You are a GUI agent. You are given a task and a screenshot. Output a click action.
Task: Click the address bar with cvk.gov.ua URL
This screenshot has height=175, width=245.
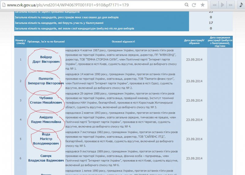point(92,5)
